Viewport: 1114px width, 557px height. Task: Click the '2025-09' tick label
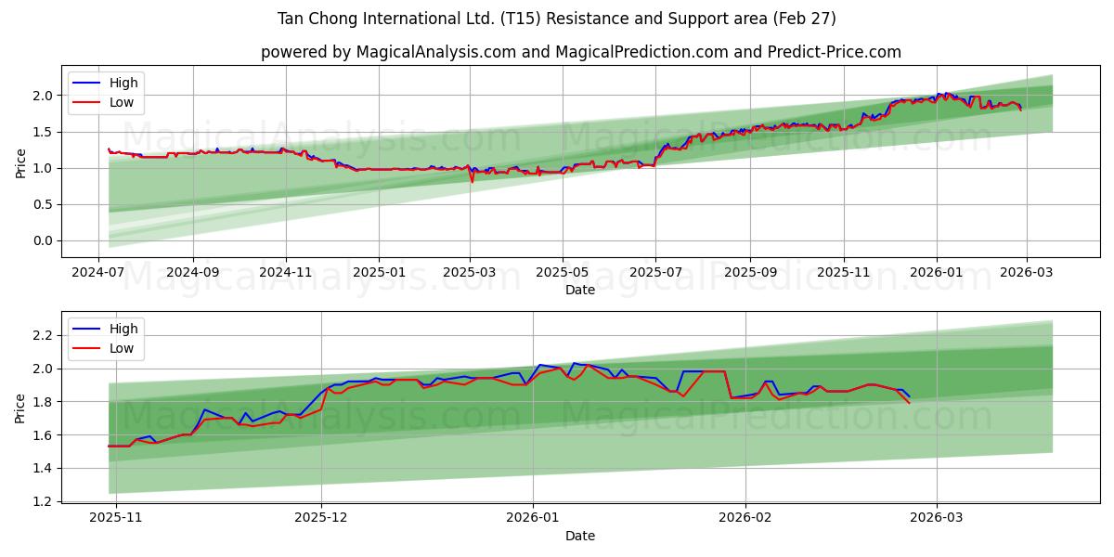750,273
